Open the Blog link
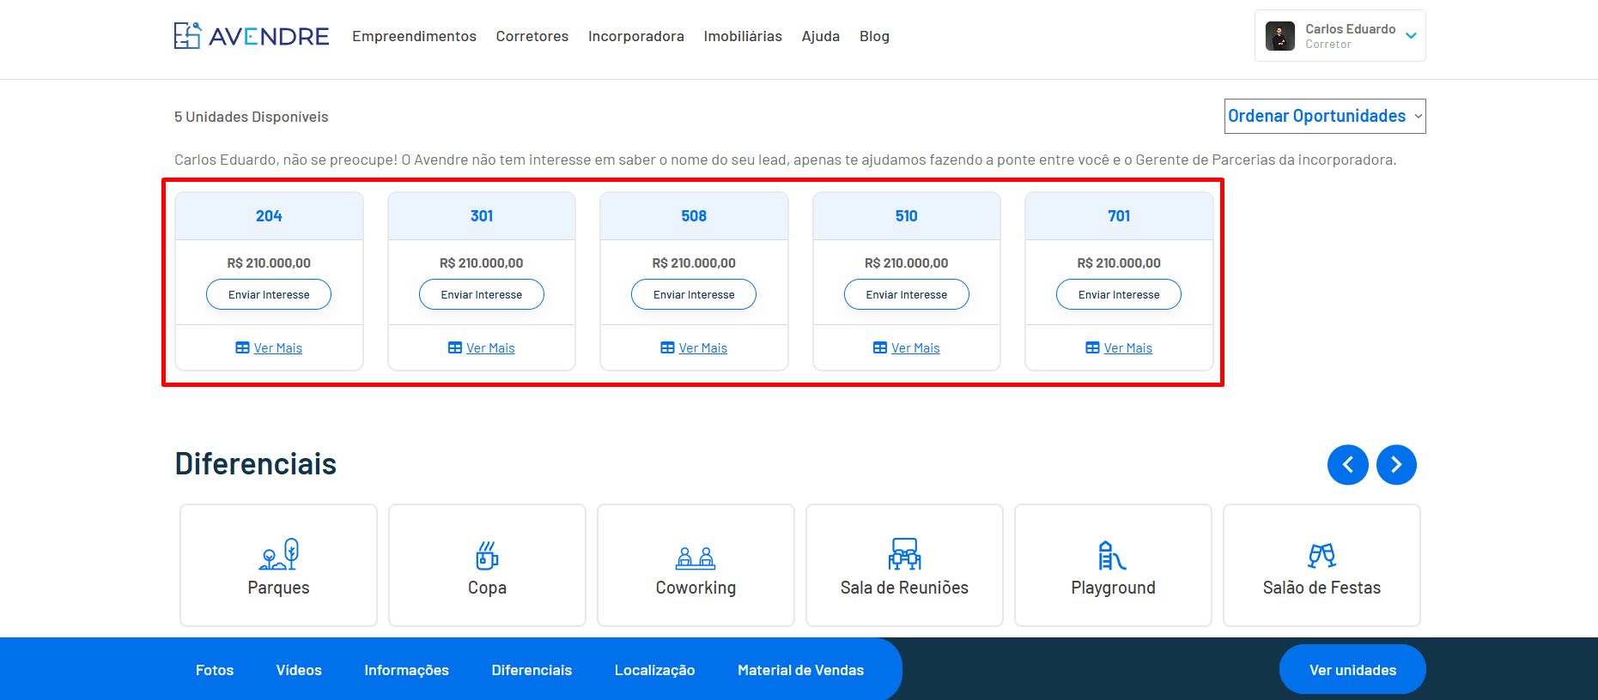1598x700 pixels. tap(874, 36)
